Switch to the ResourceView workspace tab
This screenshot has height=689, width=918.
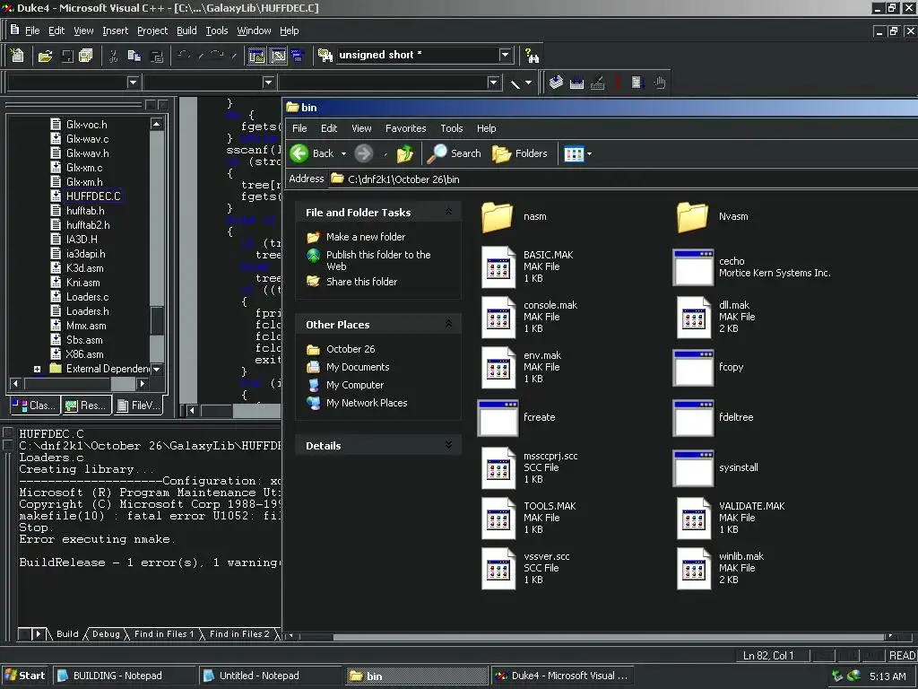(x=86, y=406)
